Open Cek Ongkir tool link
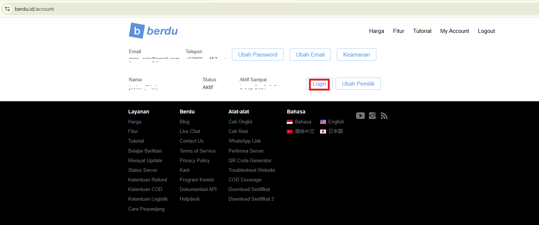The image size is (539, 225). tap(240, 122)
